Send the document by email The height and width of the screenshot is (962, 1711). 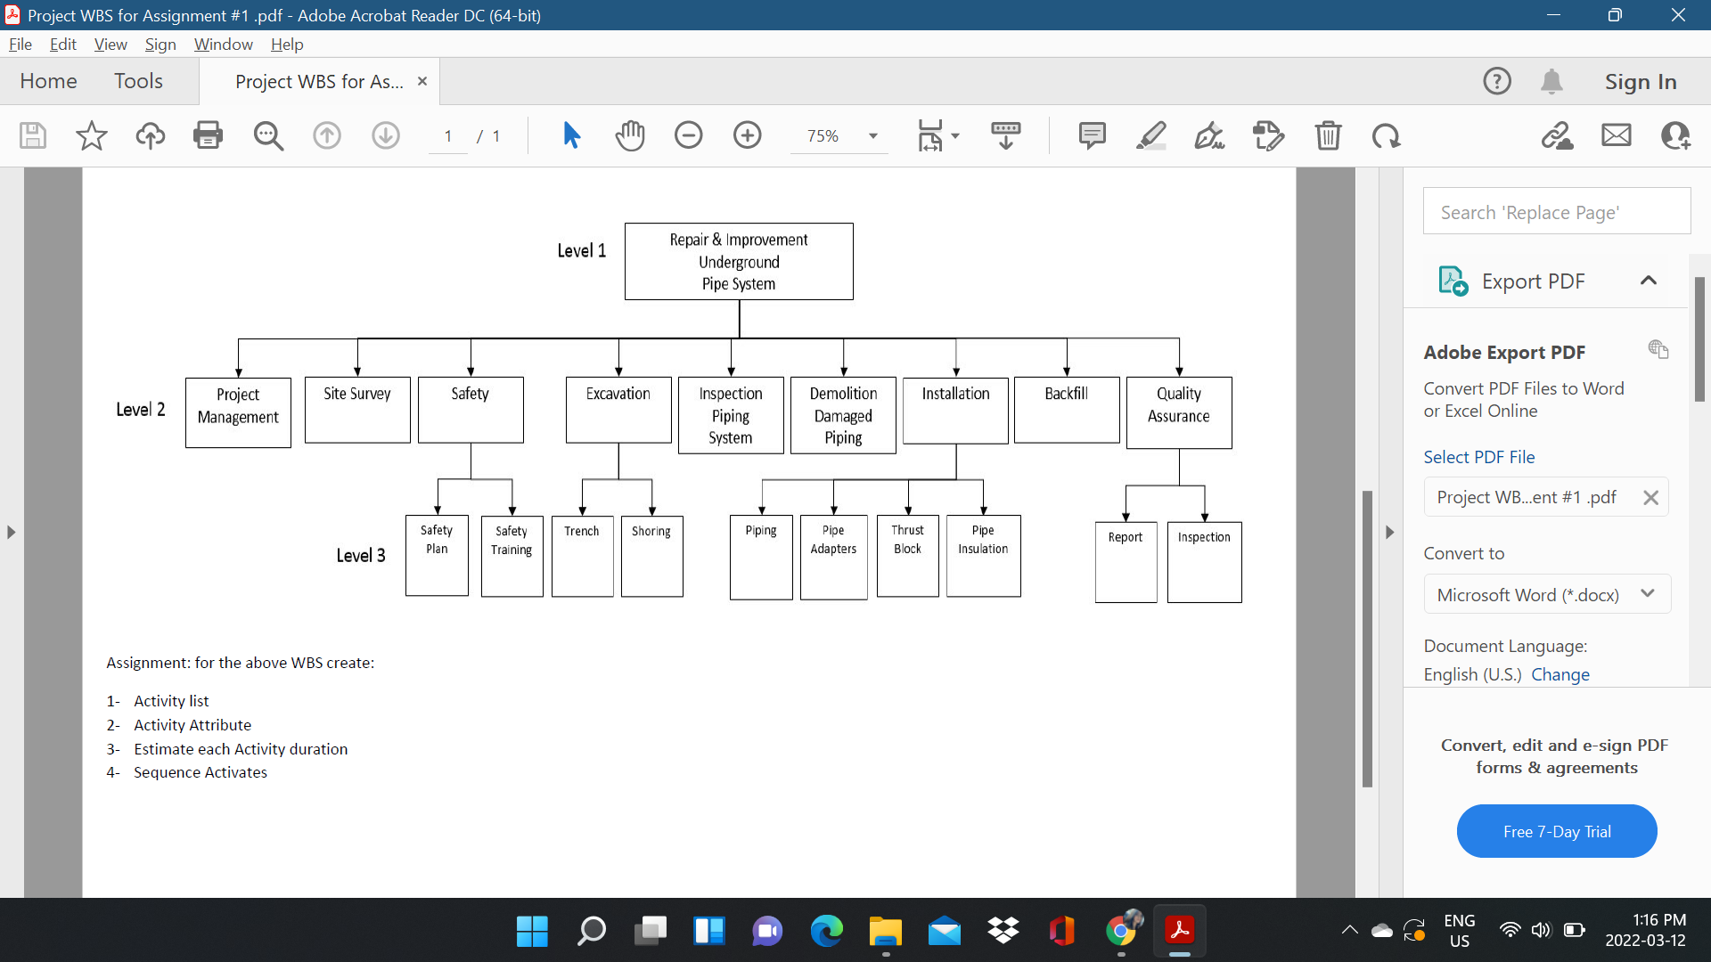click(1616, 135)
